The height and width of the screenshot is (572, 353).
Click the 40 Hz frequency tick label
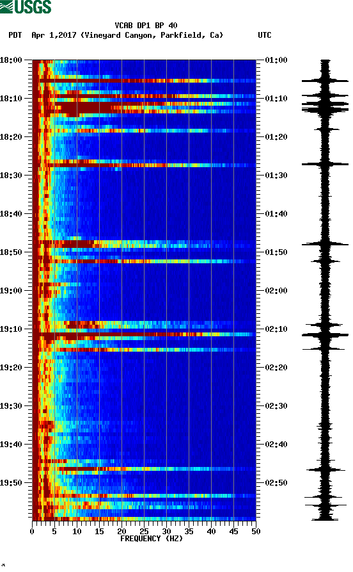211,532
